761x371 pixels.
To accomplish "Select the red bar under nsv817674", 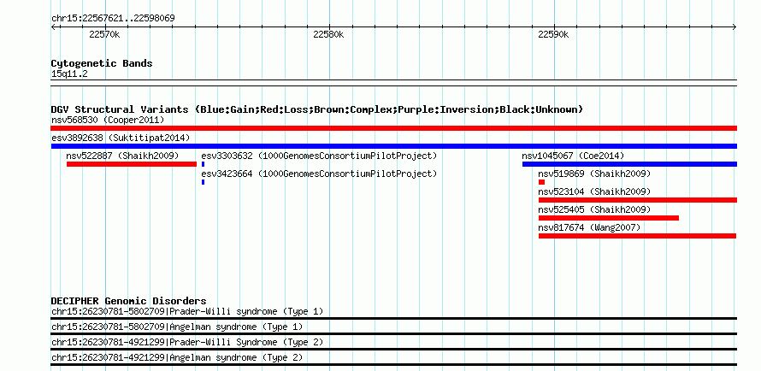I will point(637,236).
